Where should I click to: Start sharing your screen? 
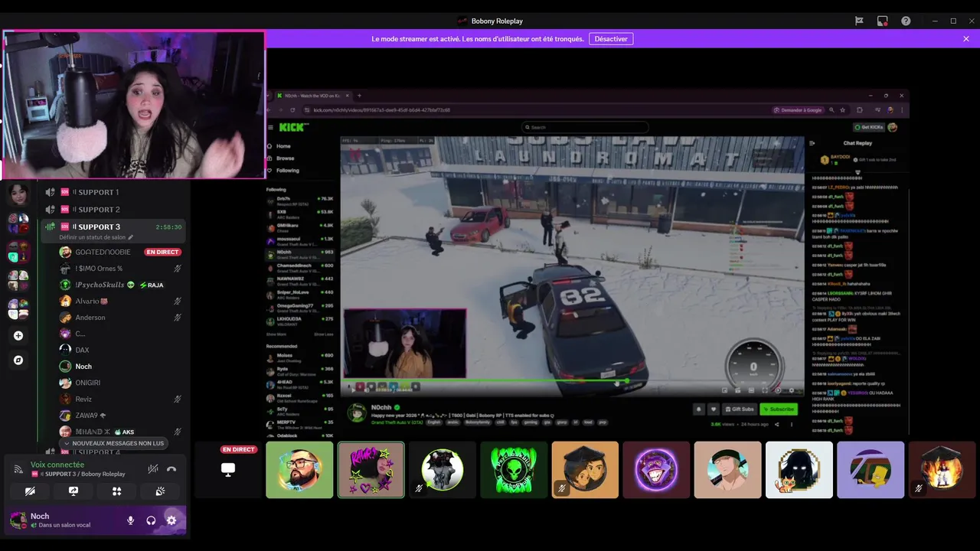(73, 491)
